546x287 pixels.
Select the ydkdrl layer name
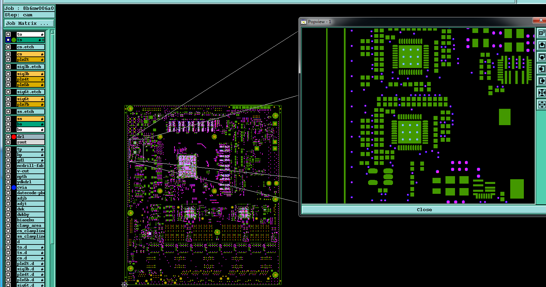(x=31, y=182)
